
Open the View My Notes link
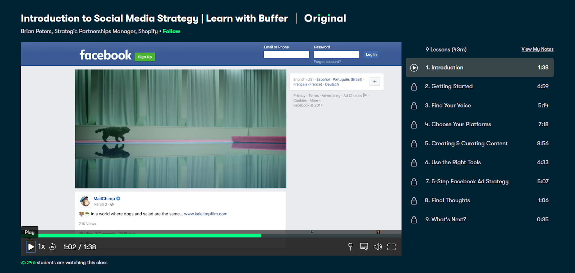tap(537, 49)
